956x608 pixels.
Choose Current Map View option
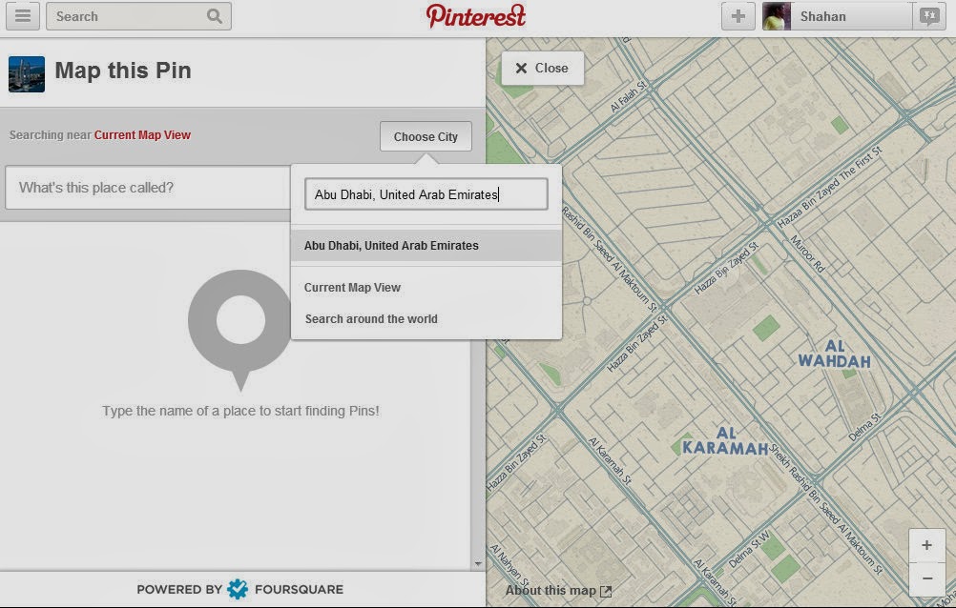click(x=352, y=288)
